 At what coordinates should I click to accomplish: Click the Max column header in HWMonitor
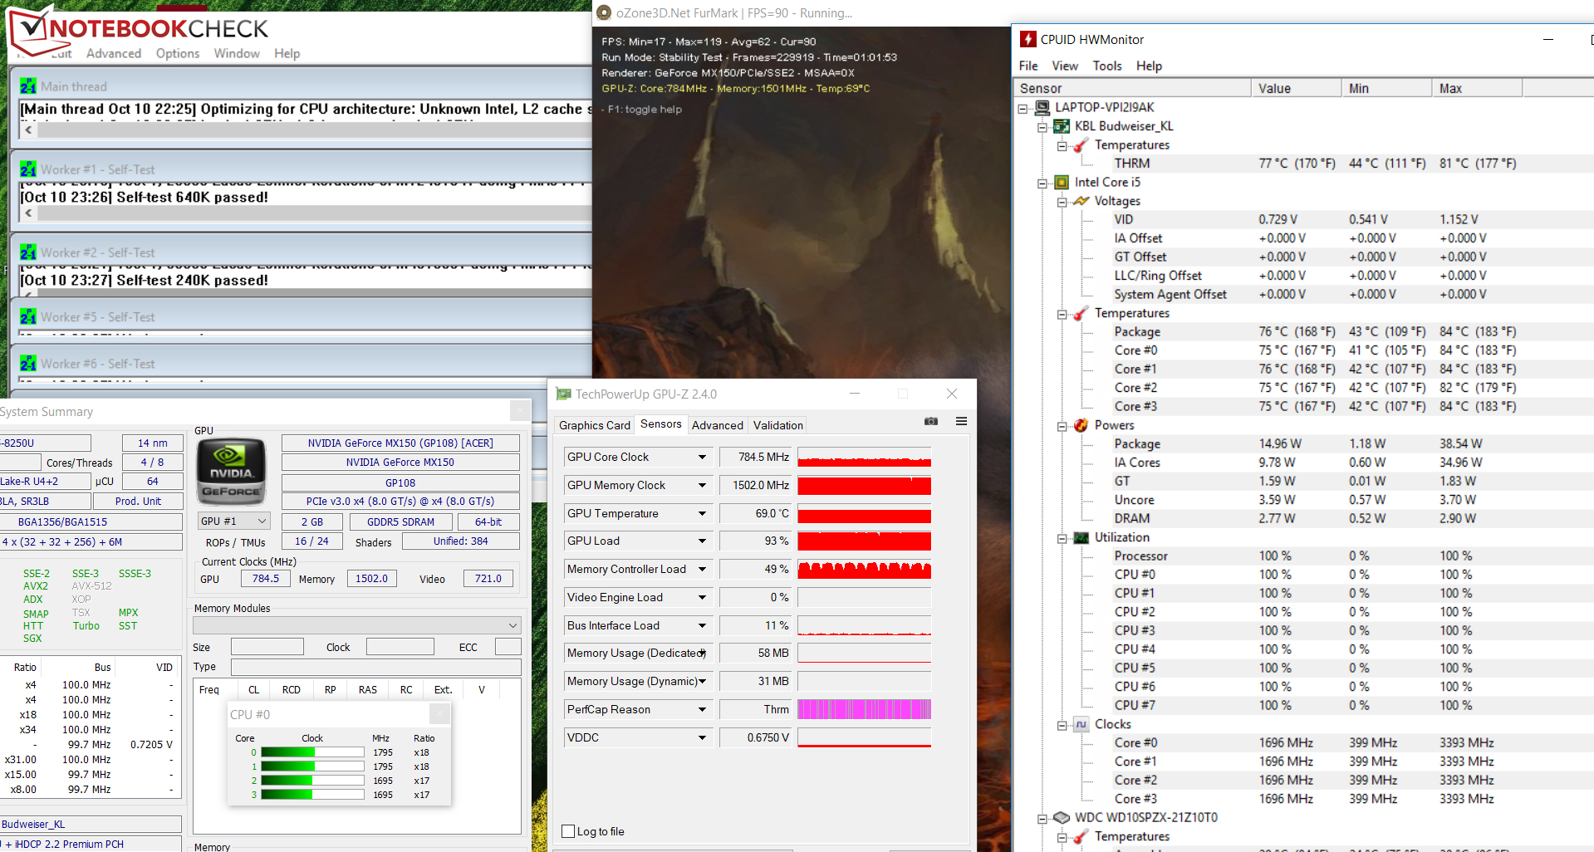click(1477, 88)
